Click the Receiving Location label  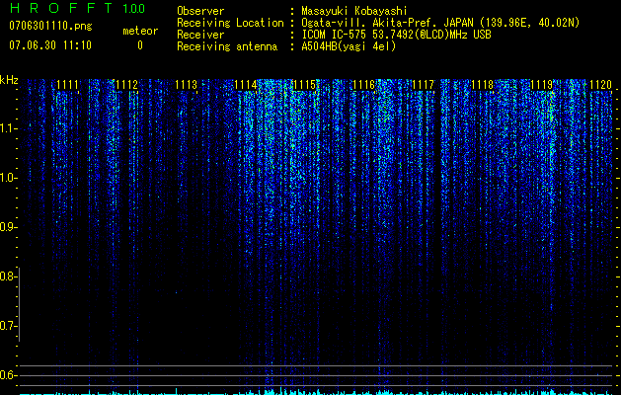230,23
